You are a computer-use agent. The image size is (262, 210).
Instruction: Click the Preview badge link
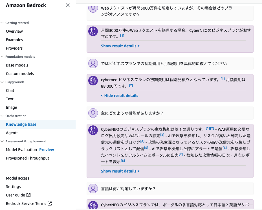tap(47, 150)
